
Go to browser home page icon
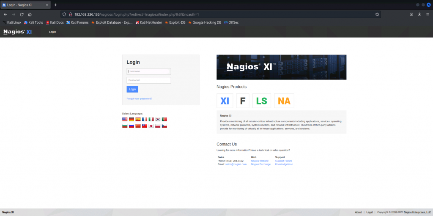tap(30, 14)
